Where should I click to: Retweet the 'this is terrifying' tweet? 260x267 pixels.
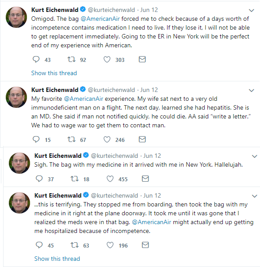click(75, 245)
